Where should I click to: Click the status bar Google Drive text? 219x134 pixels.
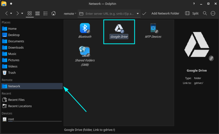point(90,130)
